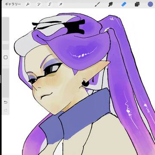Select the Transform arrow tool
Image resolution: width=155 pixels, height=155 pixels.
click(61, 4)
